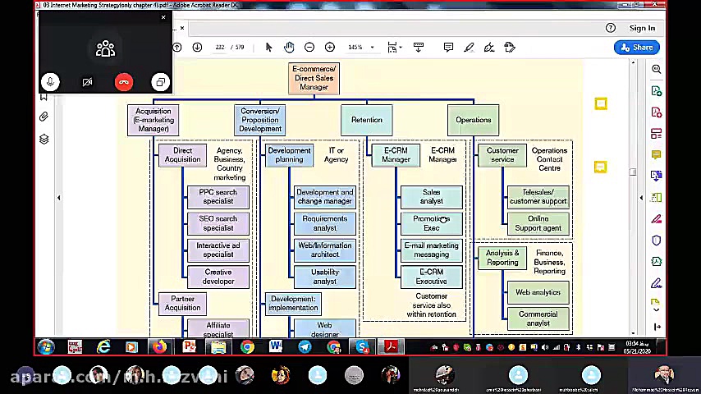701x394 pixels.
Task: Toggle microphone in meeting overlay
Action: click(50, 82)
